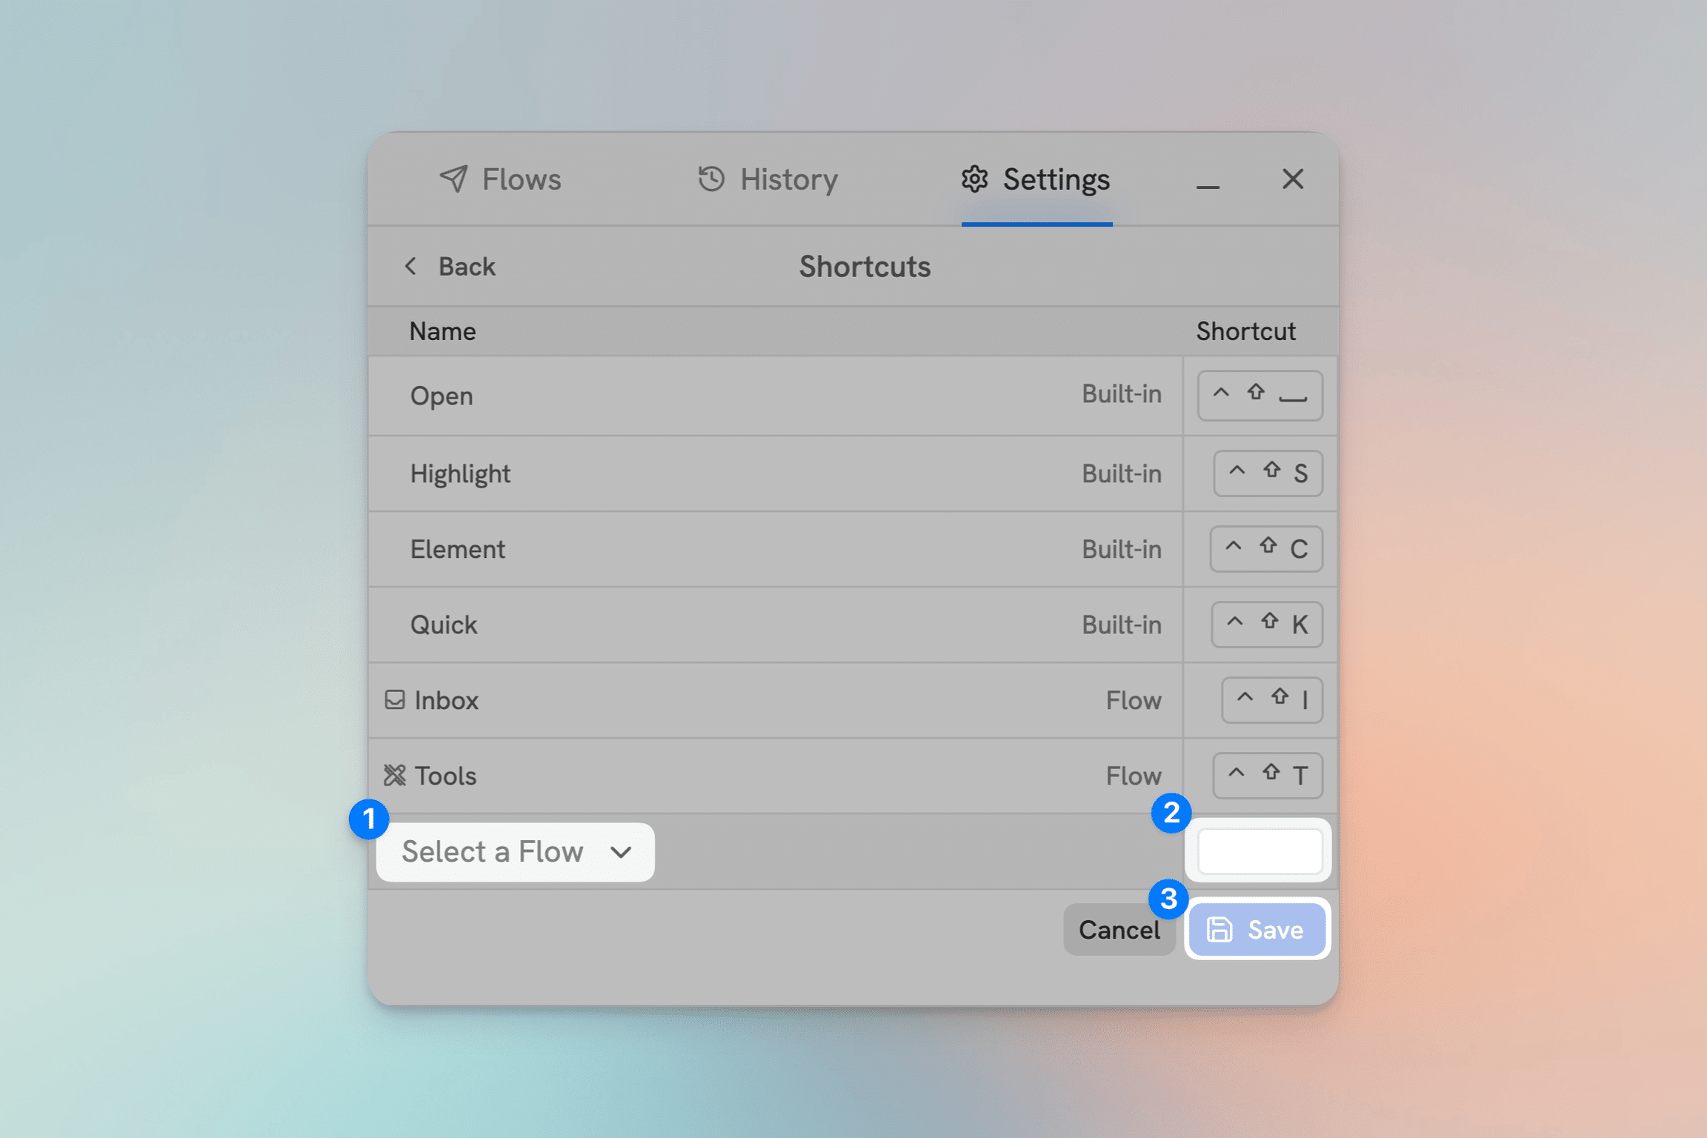Click the Back chevron arrow
1707x1138 pixels.
(x=410, y=266)
